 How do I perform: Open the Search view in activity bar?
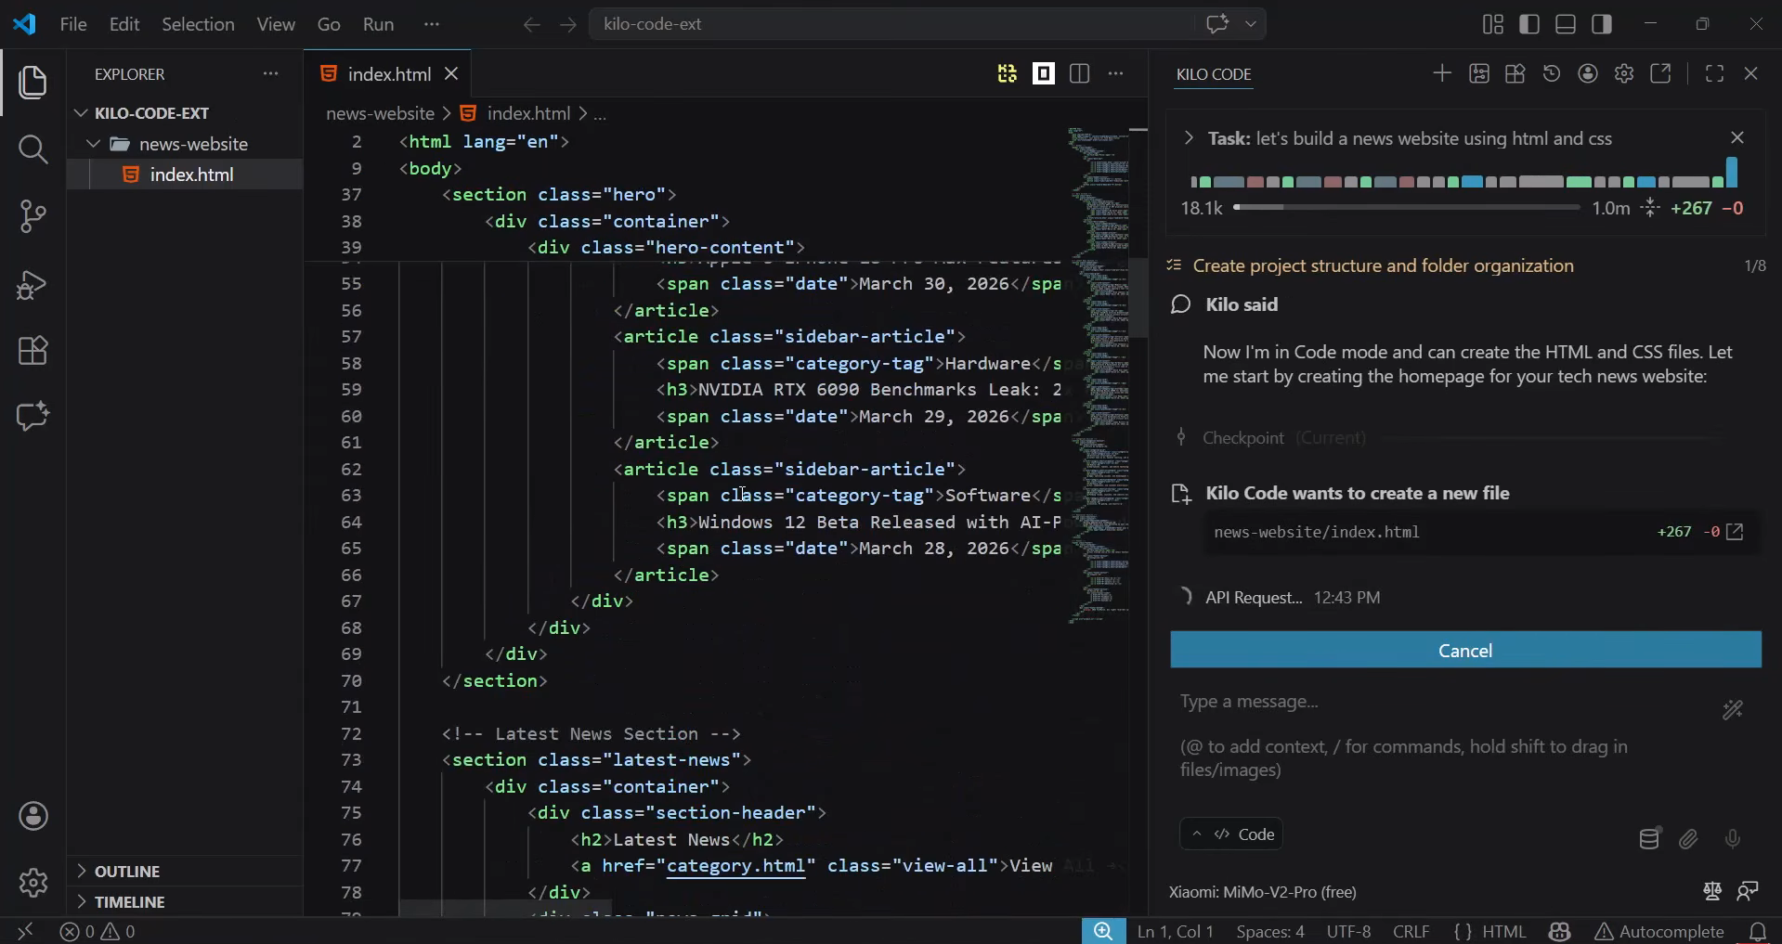tap(33, 149)
